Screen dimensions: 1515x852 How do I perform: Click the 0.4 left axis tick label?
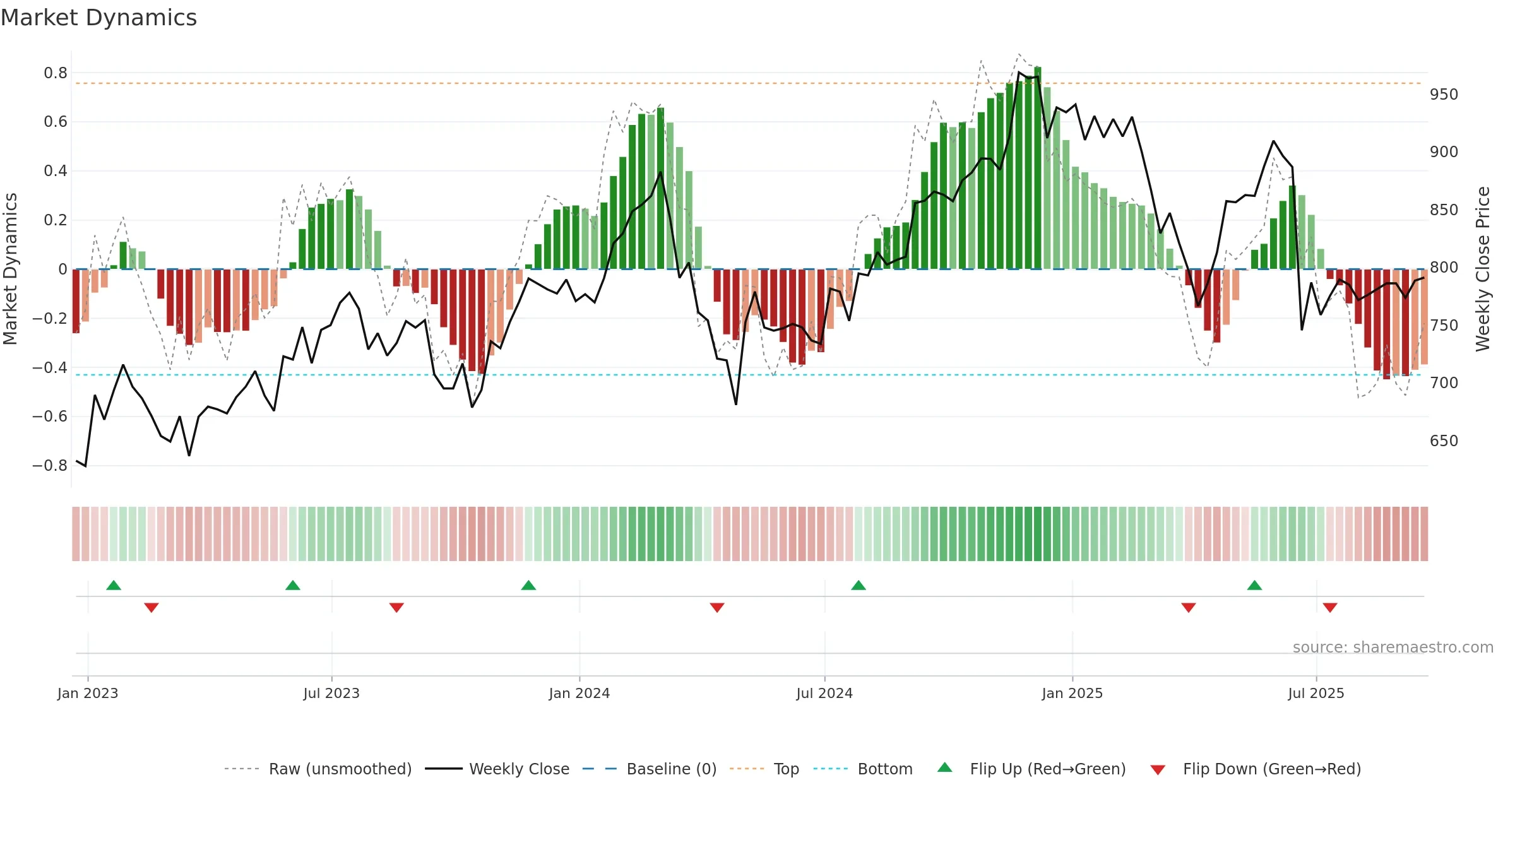(x=56, y=171)
